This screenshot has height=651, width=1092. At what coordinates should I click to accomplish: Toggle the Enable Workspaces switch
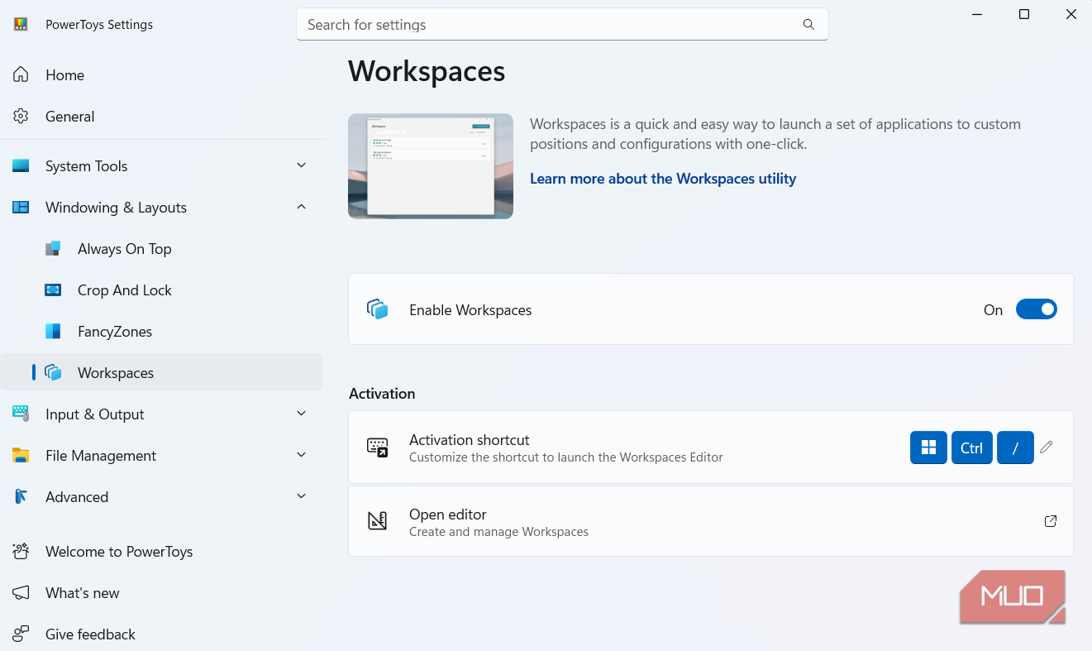[x=1037, y=309]
